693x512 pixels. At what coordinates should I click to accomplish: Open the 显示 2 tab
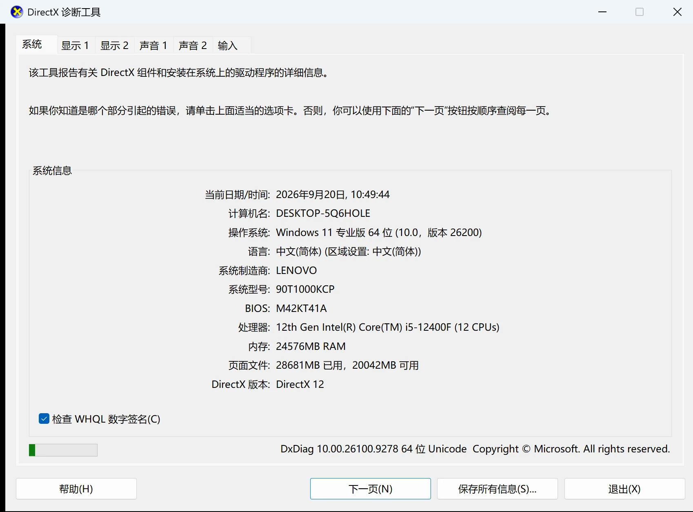(x=114, y=45)
